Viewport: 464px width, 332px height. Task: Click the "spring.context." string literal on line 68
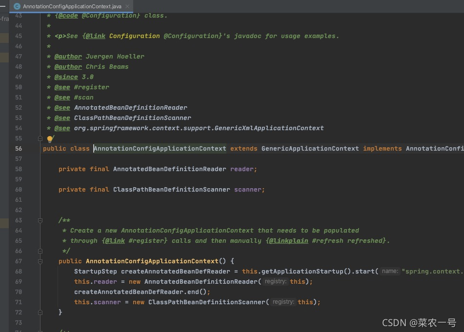[x=433, y=272]
